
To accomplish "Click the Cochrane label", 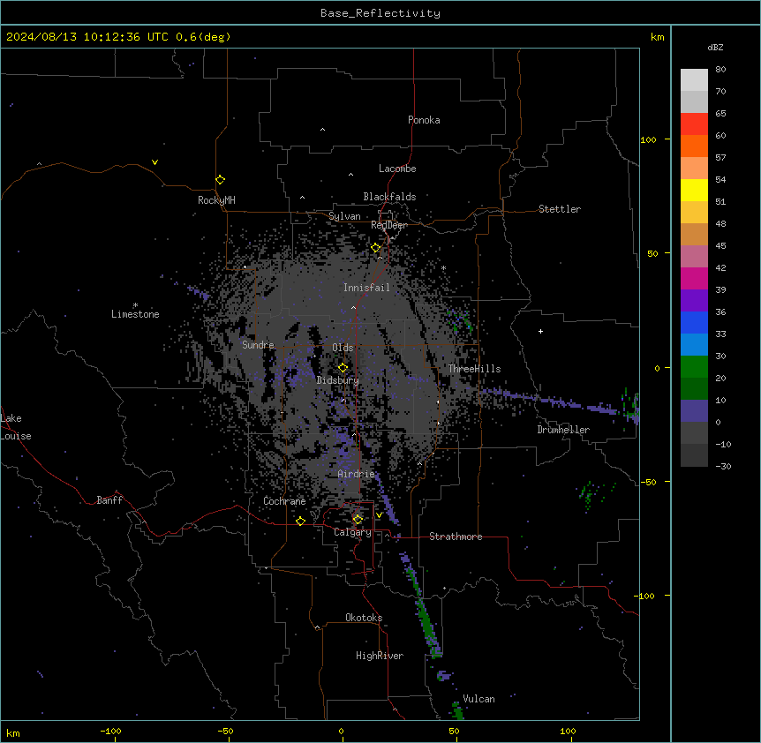I will pyautogui.click(x=284, y=501).
